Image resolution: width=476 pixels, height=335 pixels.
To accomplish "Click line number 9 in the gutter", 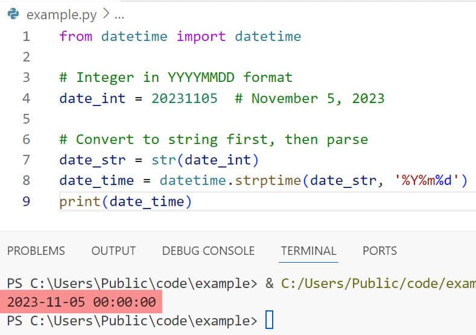I will click(x=26, y=201).
